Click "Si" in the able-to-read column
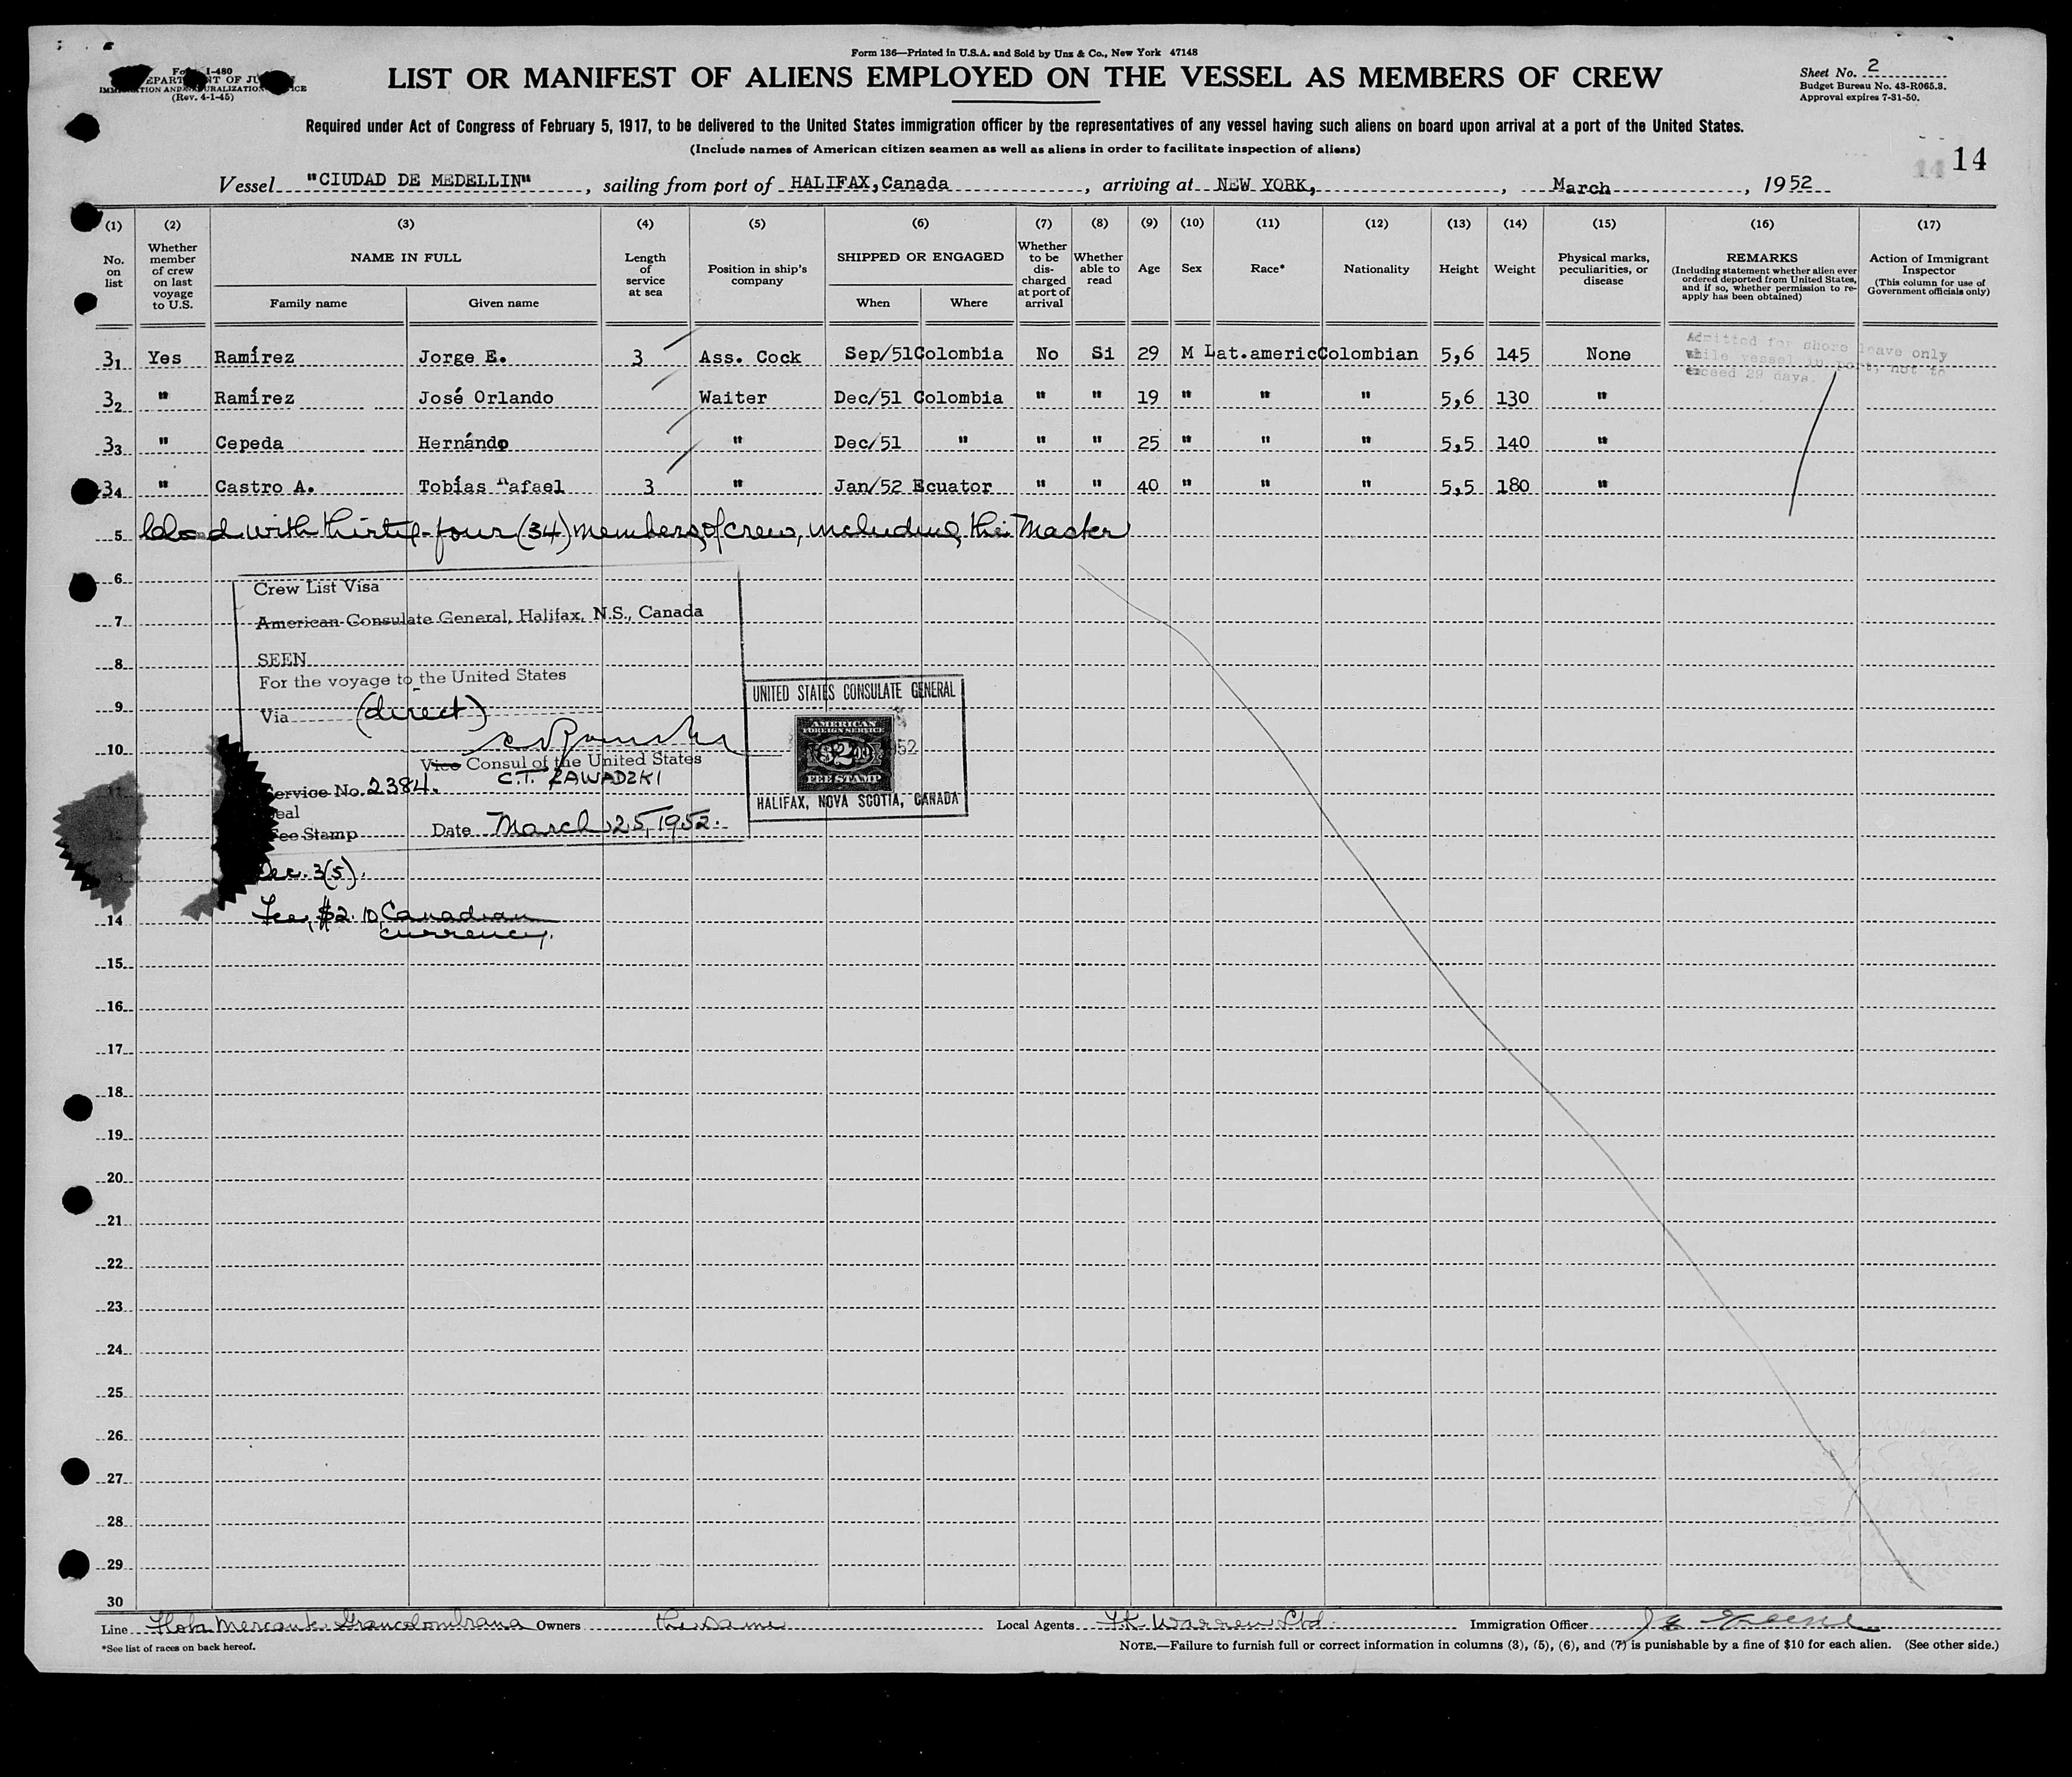Image resolution: width=2072 pixels, height=1777 pixels. [1102, 354]
